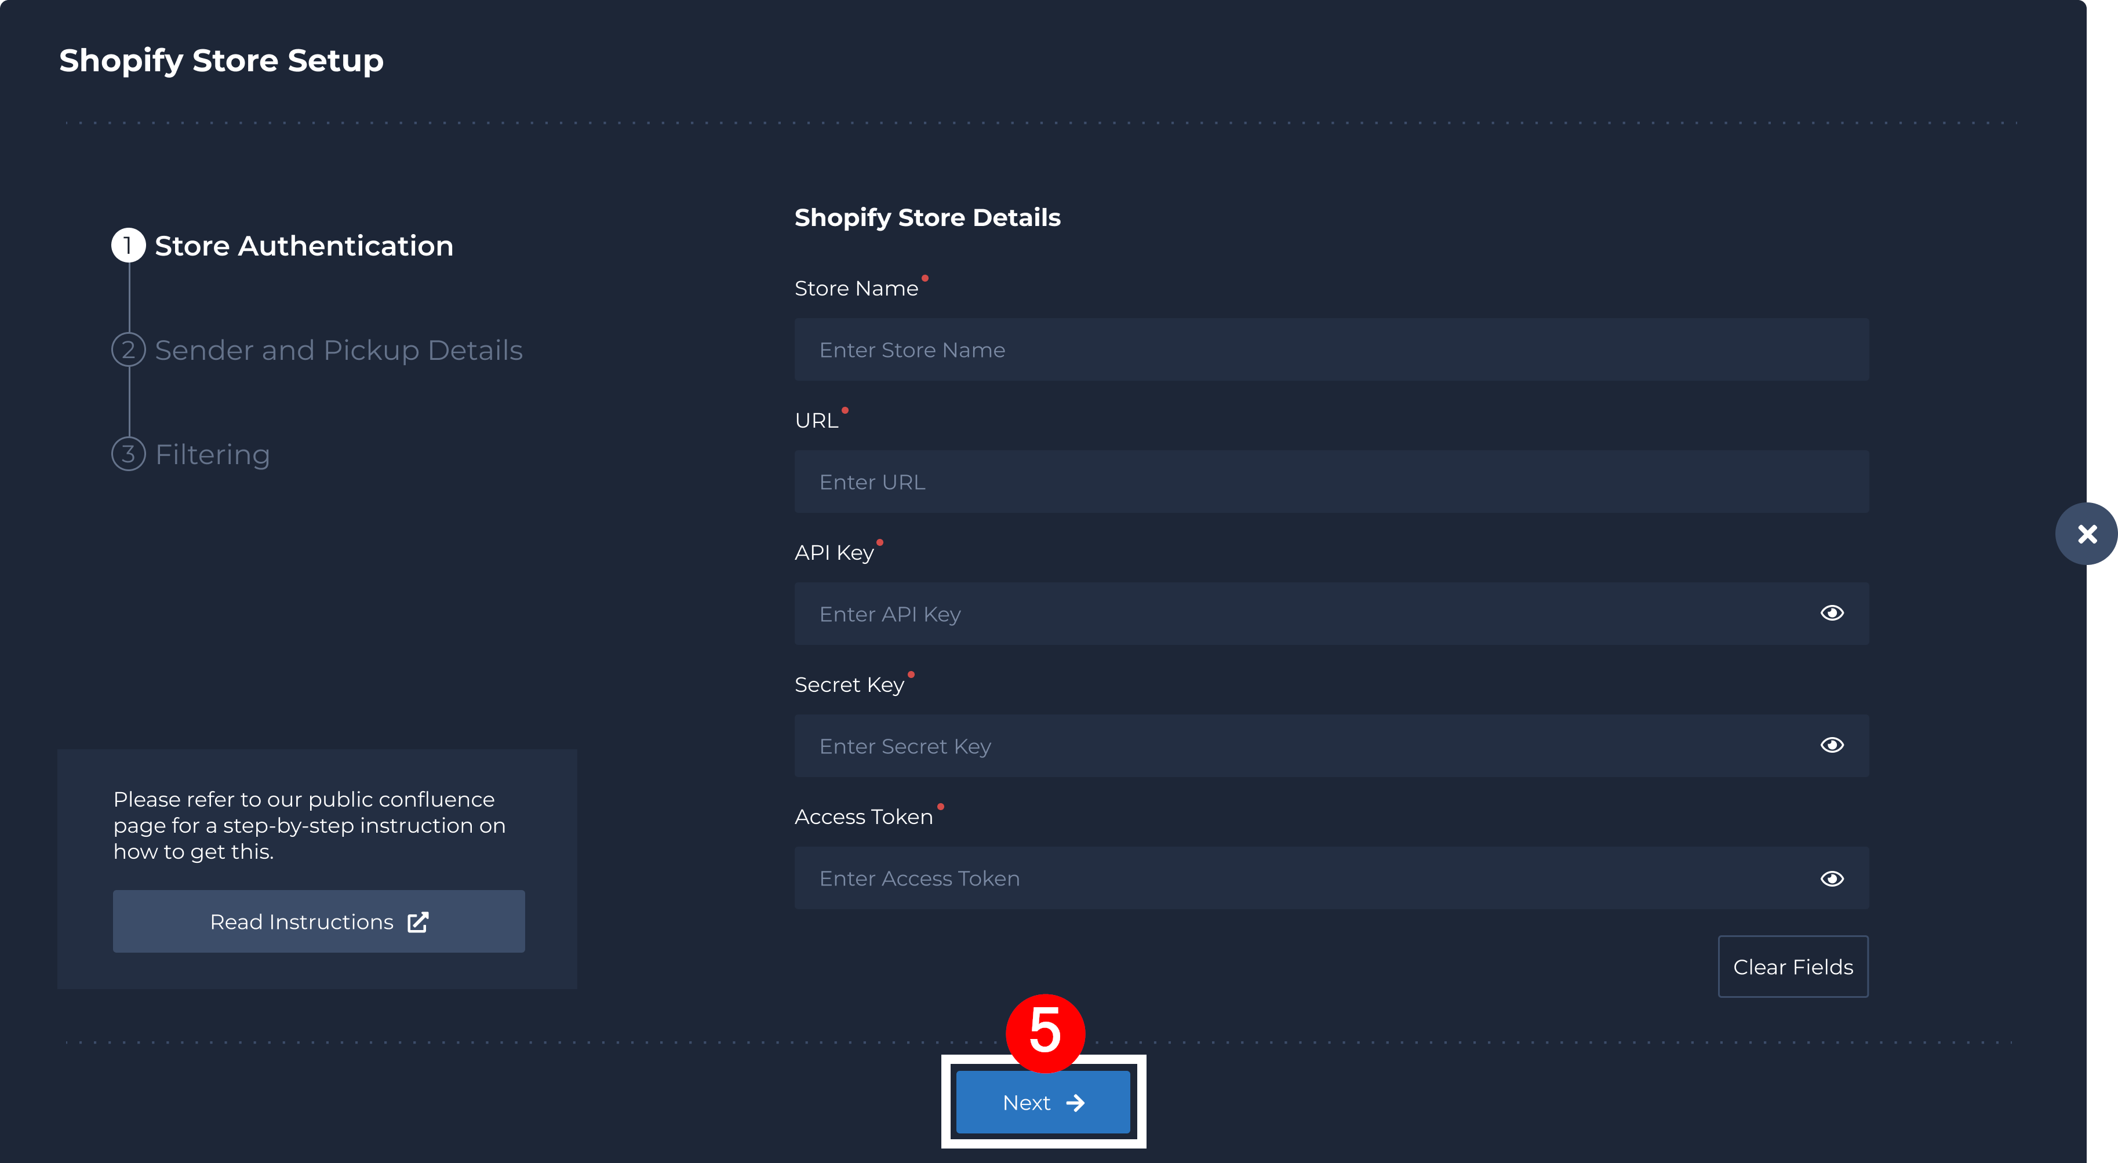Click the Store Name field label
This screenshot has width=2118, height=1163.
tap(856, 289)
